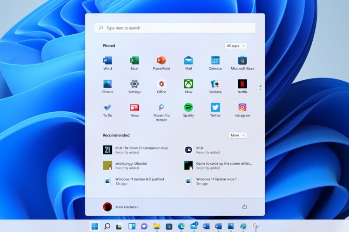The width and height of the screenshot is (349, 232).
Task: Click the Start button on the taskbar
Action: [x=94, y=226]
